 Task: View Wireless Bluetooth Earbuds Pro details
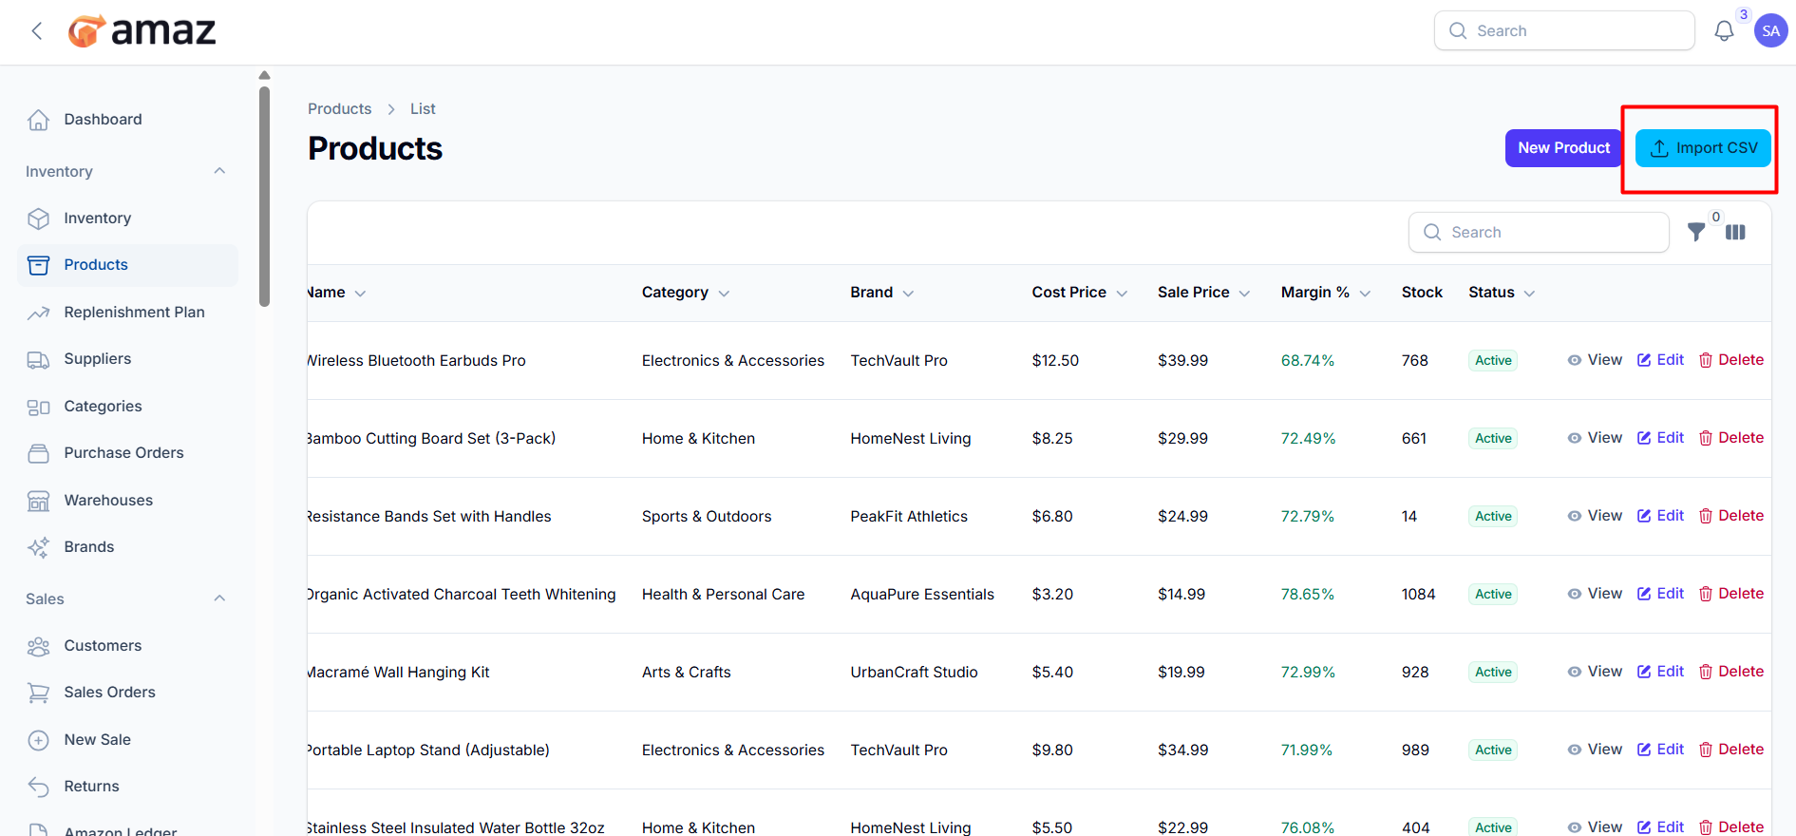pyautogui.click(x=1595, y=360)
